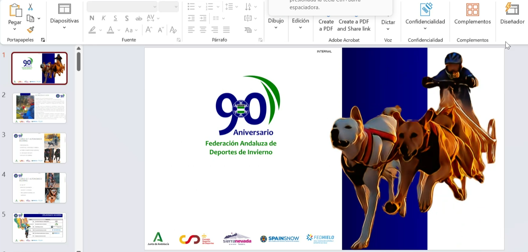Viewport: 528px width, 252px height.
Task: Open the Dibujo menu
Action: coord(276,23)
